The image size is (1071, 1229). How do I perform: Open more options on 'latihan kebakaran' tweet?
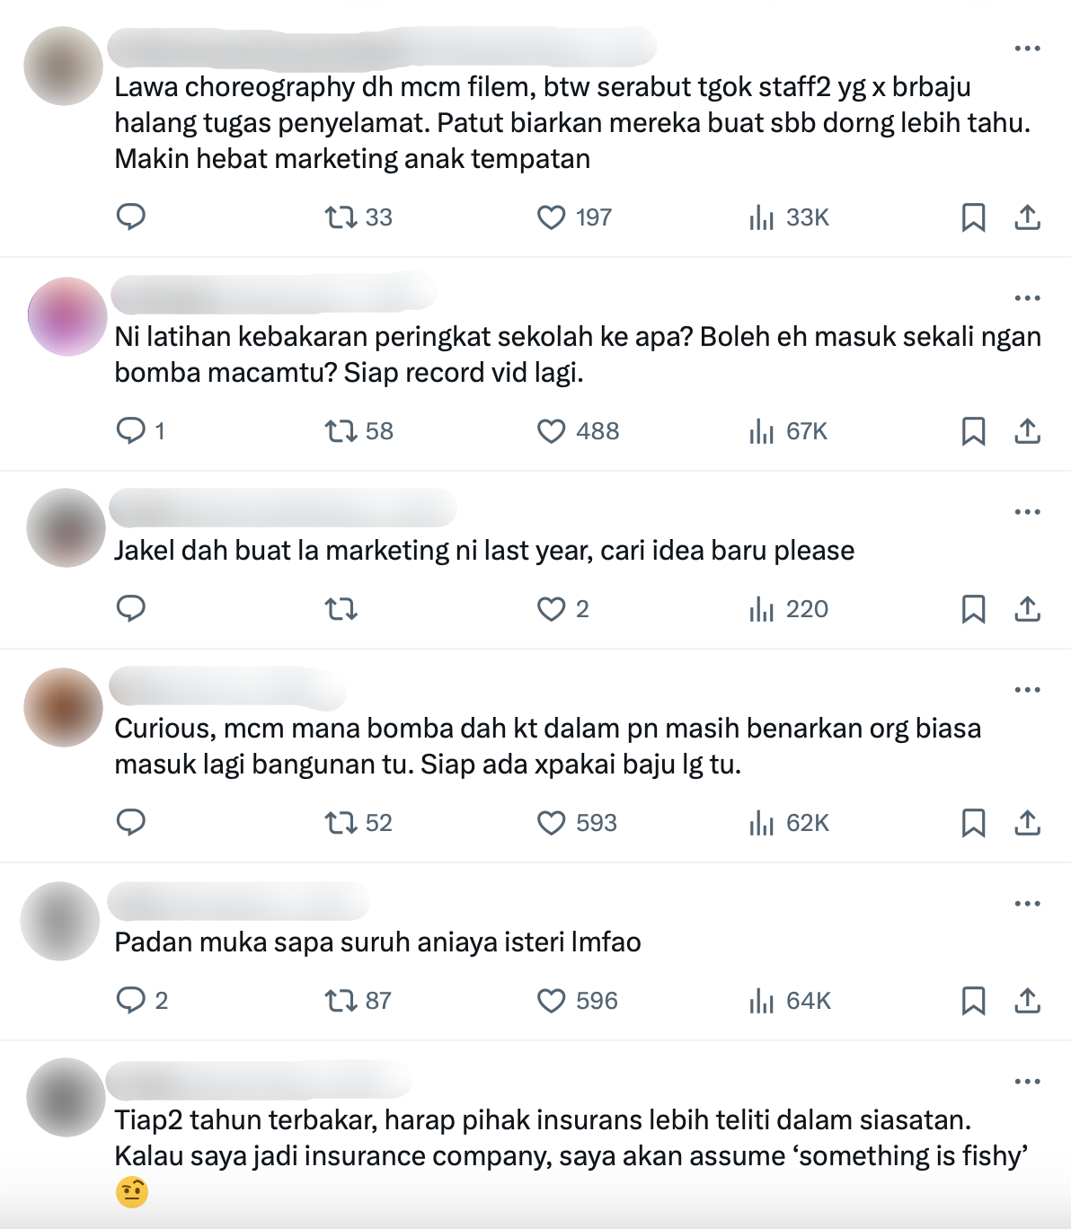click(1027, 298)
